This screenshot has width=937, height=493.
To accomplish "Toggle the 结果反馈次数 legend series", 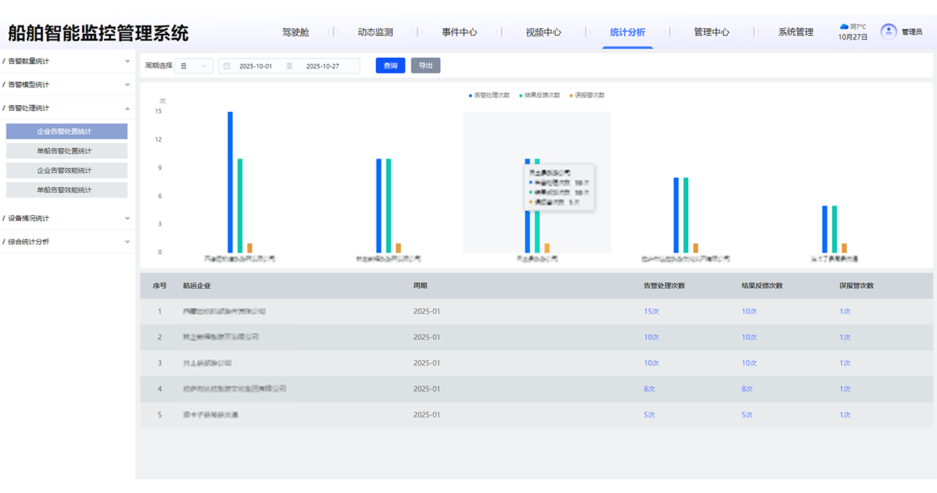I will click(540, 95).
